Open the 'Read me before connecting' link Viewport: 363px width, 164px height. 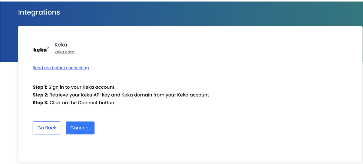(x=61, y=68)
